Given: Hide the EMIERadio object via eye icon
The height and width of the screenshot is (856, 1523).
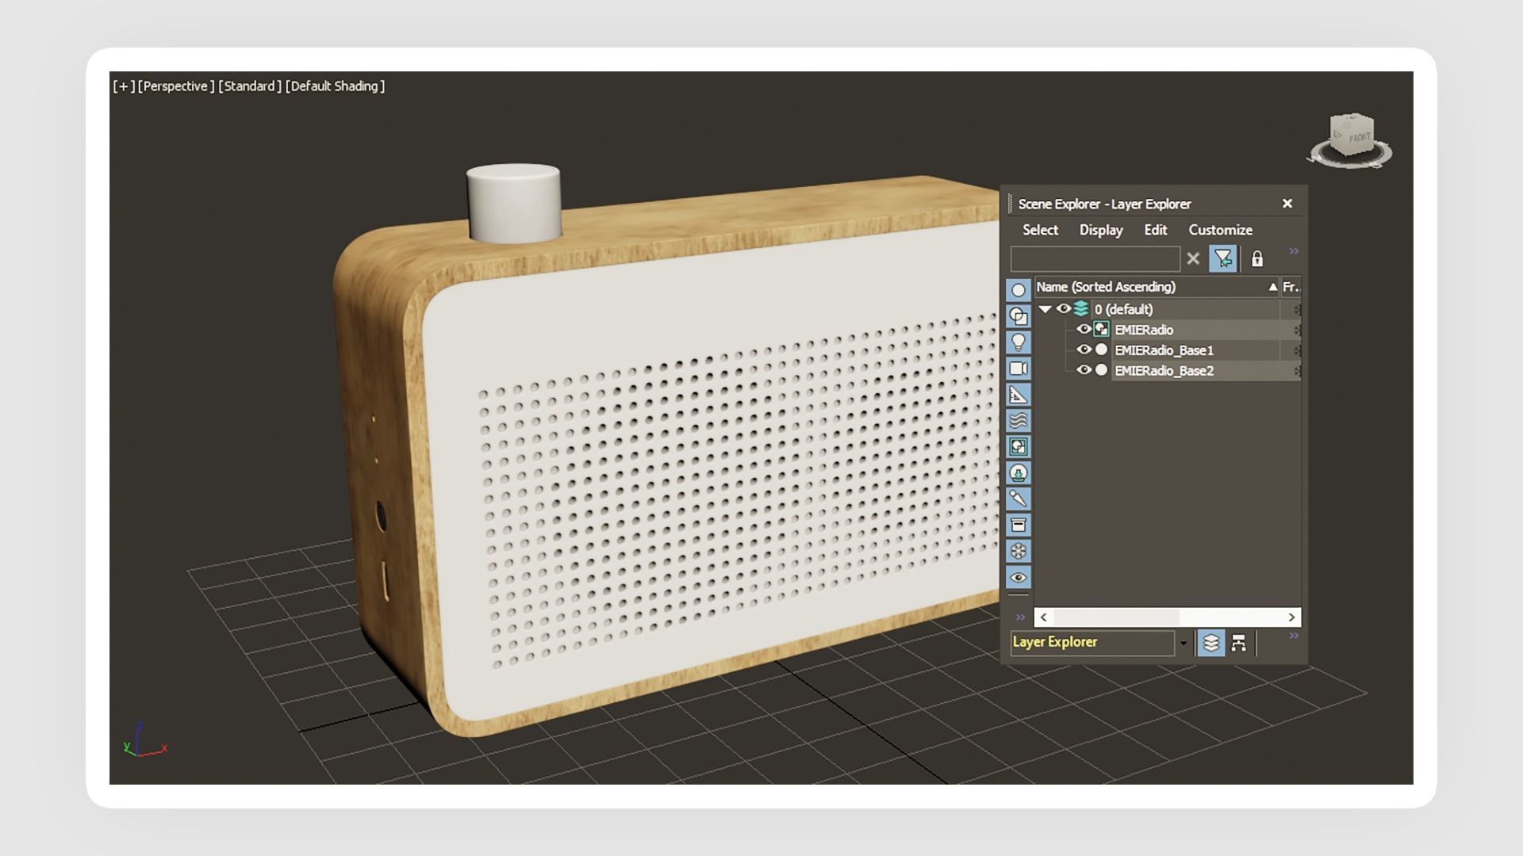Looking at the screenshot, I should point(1083,329).
